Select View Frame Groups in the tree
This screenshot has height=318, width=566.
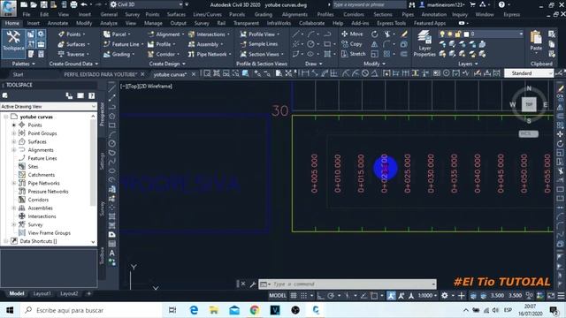pos(50,233)
